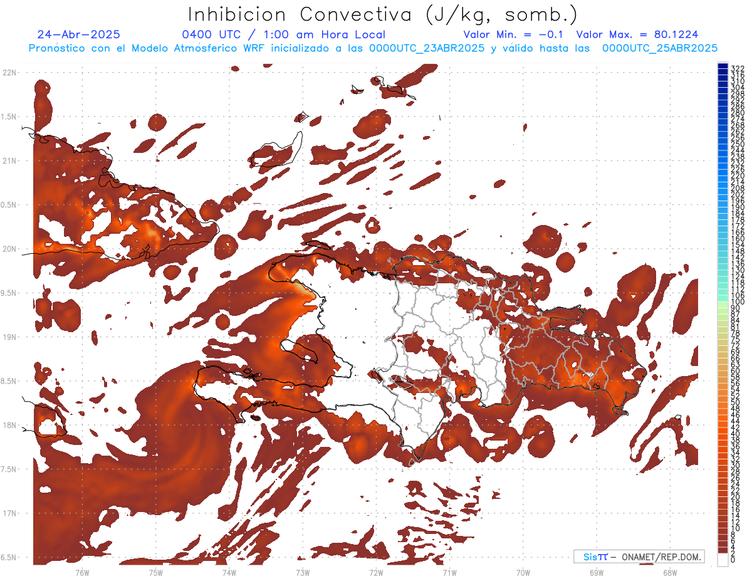This screenshot has height=581, width=752.
Task: Click the "SisTT – ONAMET/REP.DOM." label box
Action: (x=639, y=557)
